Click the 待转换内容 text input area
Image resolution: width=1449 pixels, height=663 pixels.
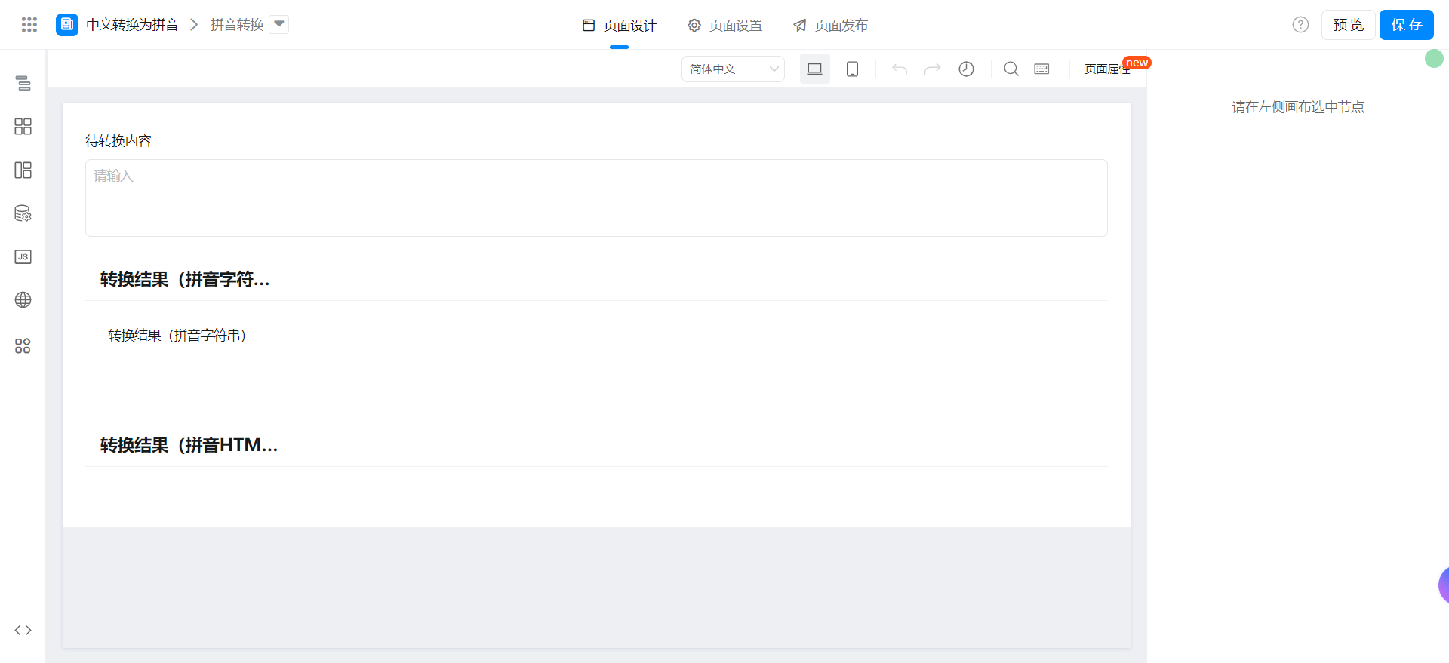[596, 198]
